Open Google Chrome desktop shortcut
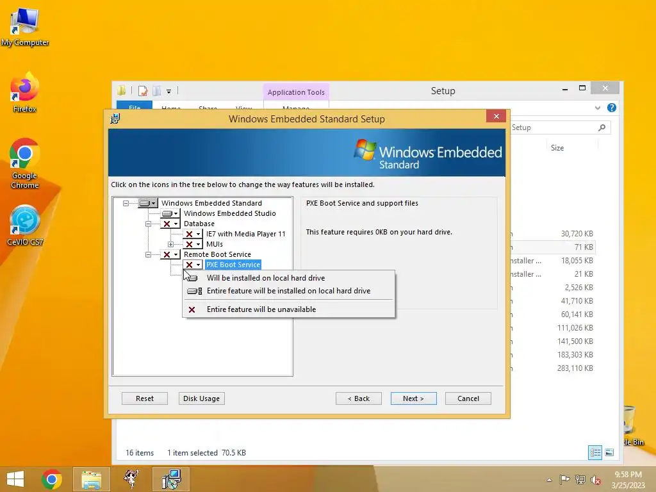Screen dimensions: 656x492 click(x=25, y=163)
